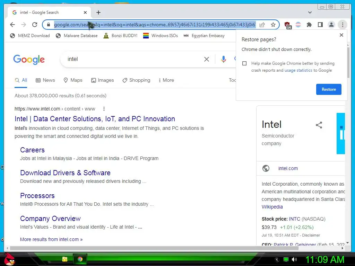Open the Careers sitelink
This screenshot has height=266, width=355.
[x=32, y=150]
